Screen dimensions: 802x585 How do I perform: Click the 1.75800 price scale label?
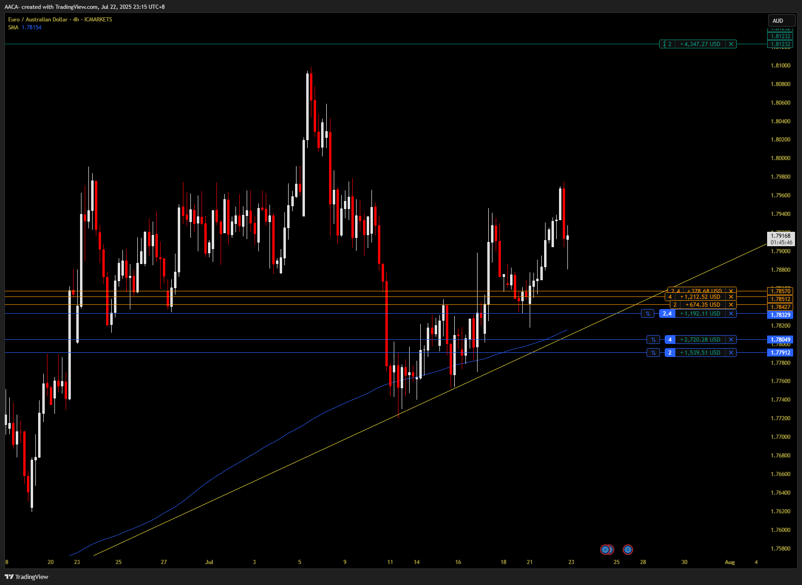781,549
